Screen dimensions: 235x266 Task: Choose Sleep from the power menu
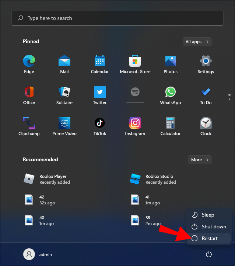coord(209,215)
